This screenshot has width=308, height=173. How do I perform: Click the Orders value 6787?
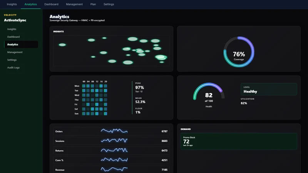164,131
